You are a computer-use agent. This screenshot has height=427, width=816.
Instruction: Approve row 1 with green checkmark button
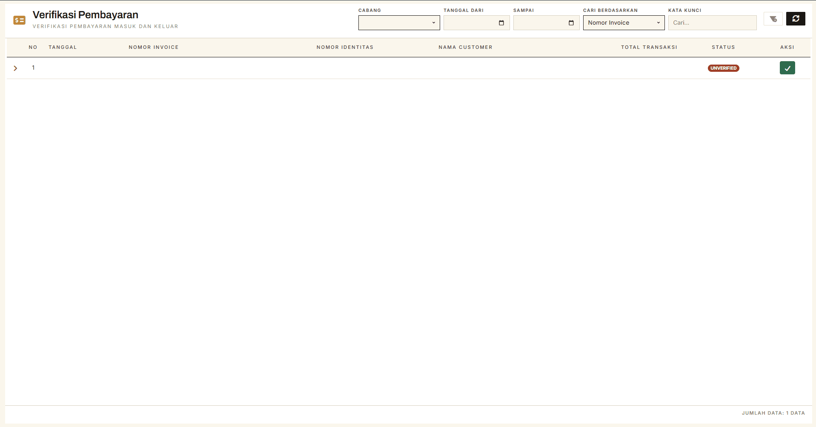pos(787,68)
